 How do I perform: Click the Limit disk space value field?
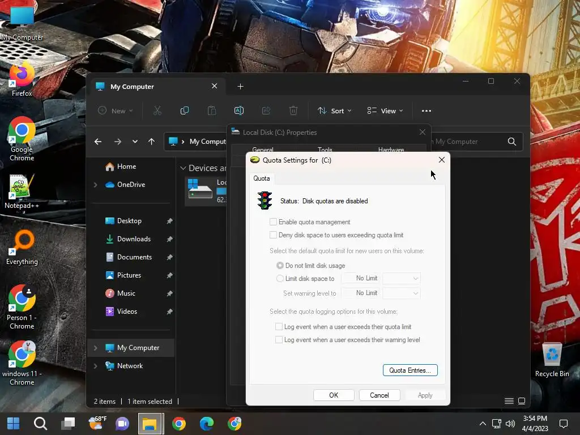[361, 278]
